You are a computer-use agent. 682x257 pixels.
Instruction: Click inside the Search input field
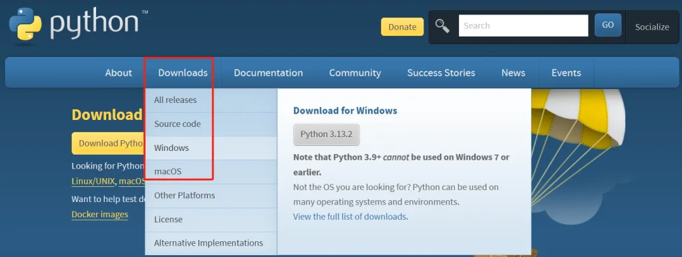tap(523, 26)
